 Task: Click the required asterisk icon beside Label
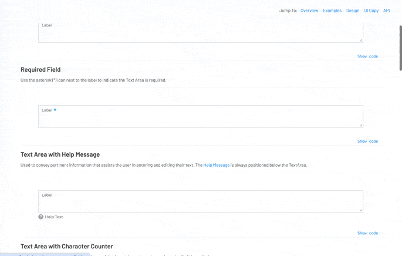[55, 110]
